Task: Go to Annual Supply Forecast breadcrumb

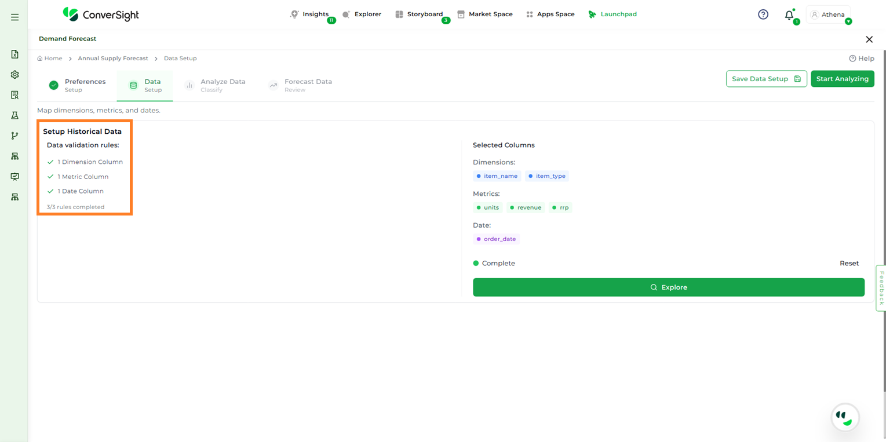Action: click(113, 59)
